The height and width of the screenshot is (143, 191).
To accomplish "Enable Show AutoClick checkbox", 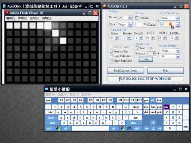I will 111,61.
